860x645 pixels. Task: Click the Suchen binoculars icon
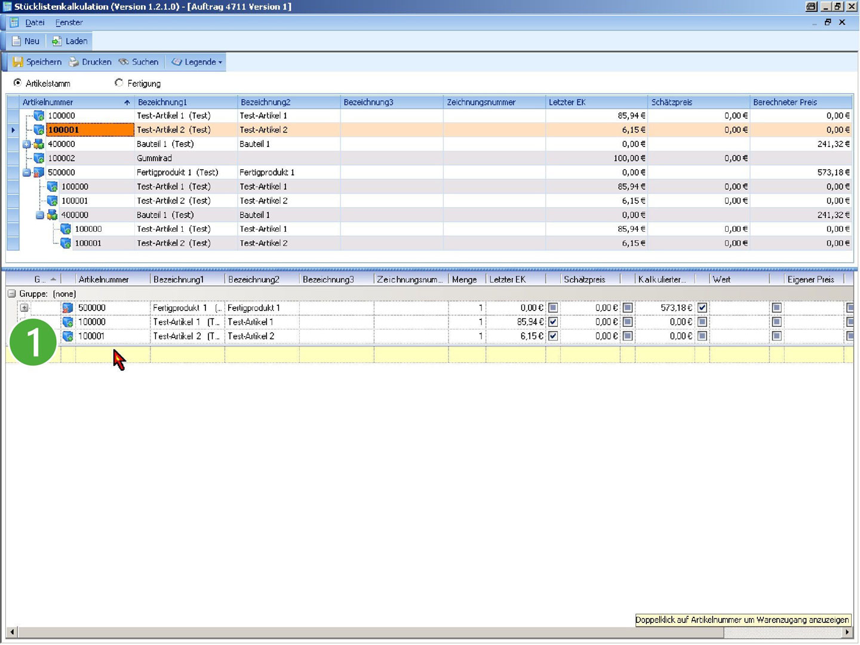tap(124, 62)
